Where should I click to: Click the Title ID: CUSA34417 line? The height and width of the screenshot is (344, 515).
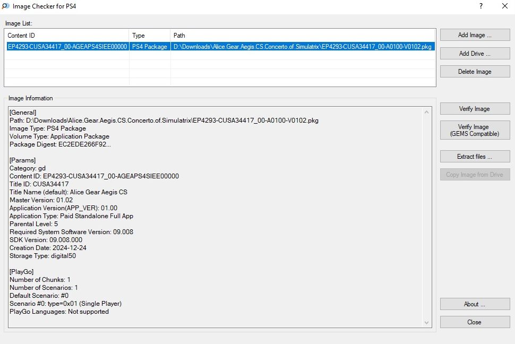[39, 184]
